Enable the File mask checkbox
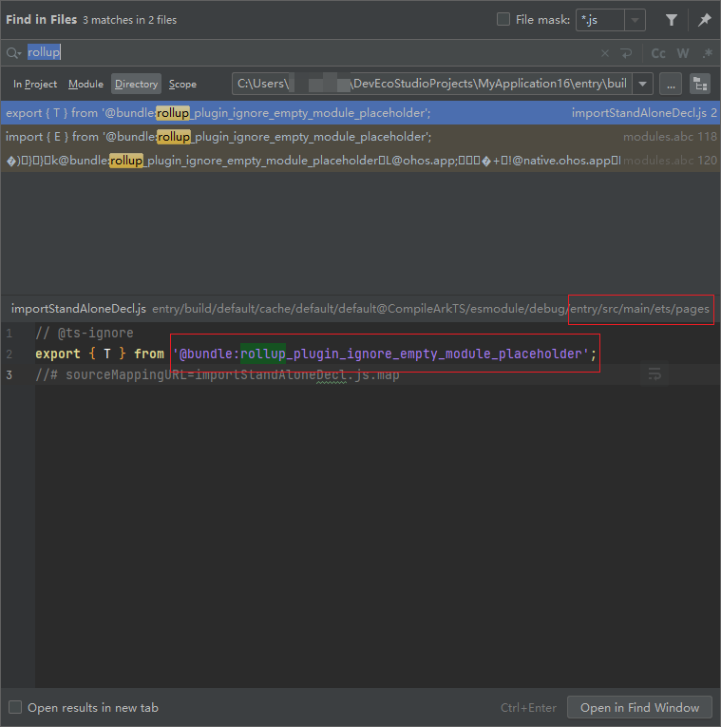The image size is (721, 727). pos(503,20)
